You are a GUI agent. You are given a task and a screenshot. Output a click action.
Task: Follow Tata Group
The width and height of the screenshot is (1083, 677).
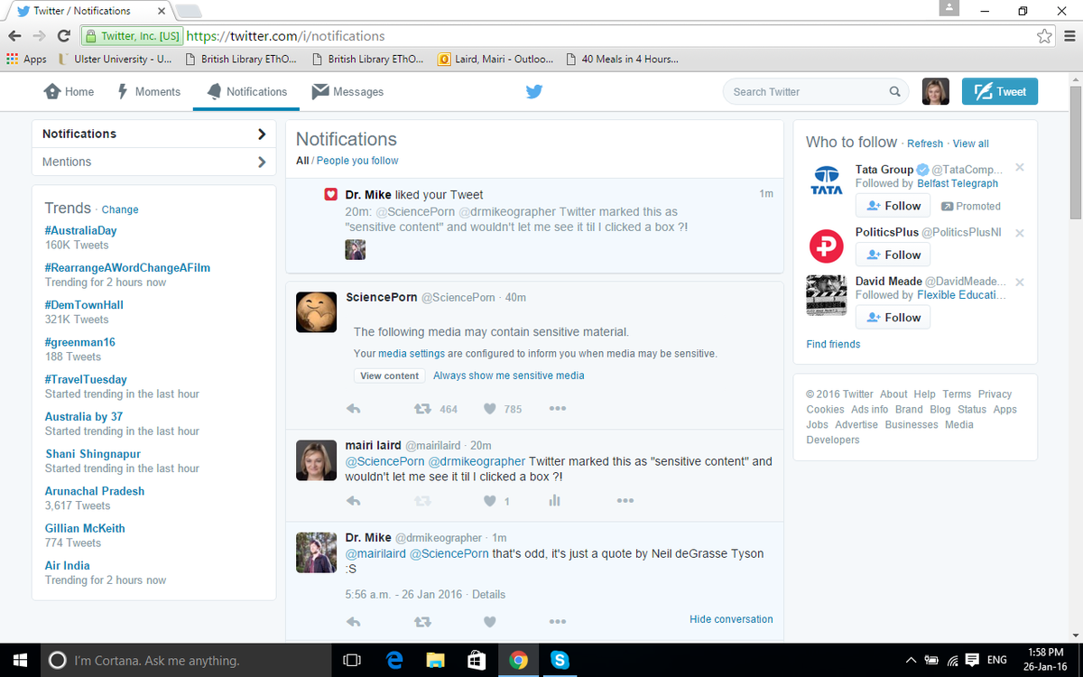[893, 206]
